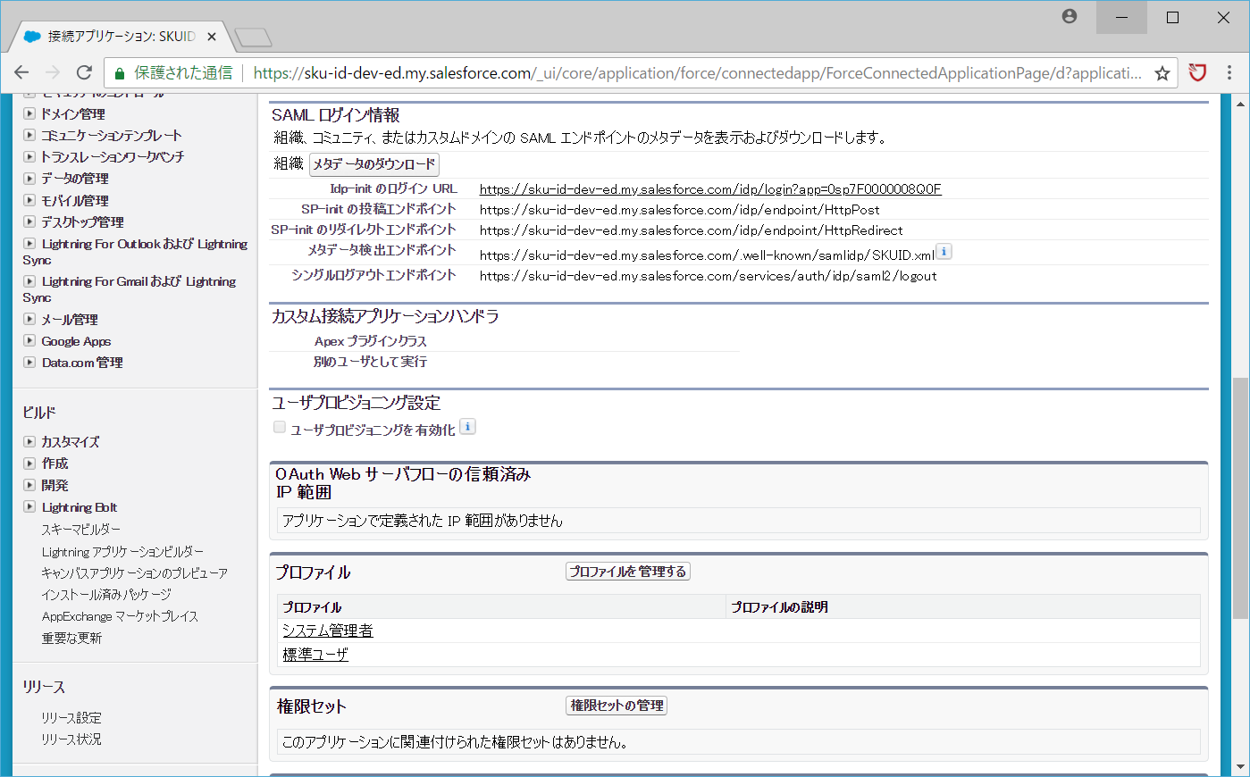1250x777 pixels.
Task: Expand データの管理 section
Action: pos(29,179)
